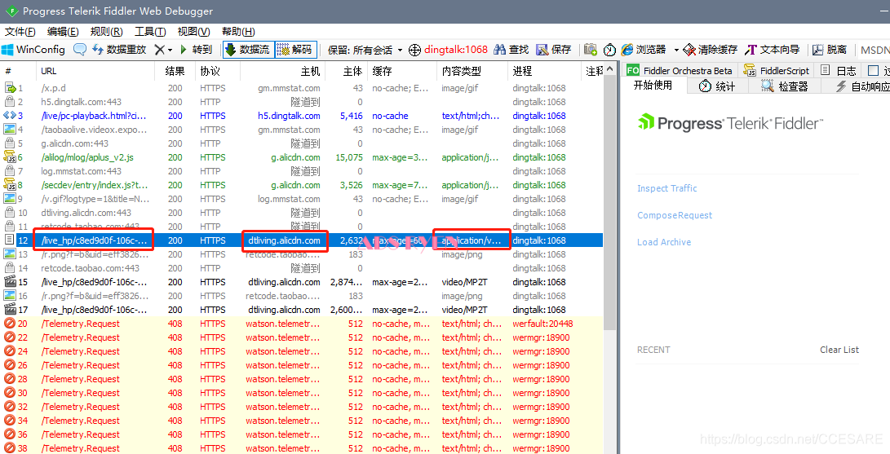Select the 开始使用 tab
This screenshot has width=890, height=454.
tap(653, 86)
